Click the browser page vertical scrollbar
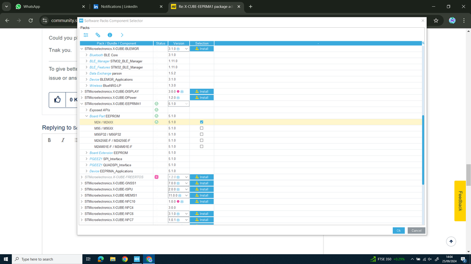This screenshot has height=264, width=471. tap(468, 175)
